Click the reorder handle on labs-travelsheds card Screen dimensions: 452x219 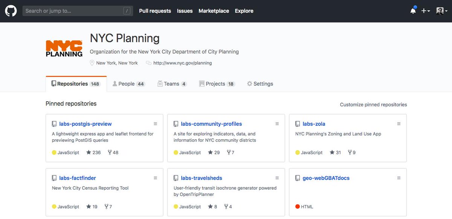pos(277,178)
